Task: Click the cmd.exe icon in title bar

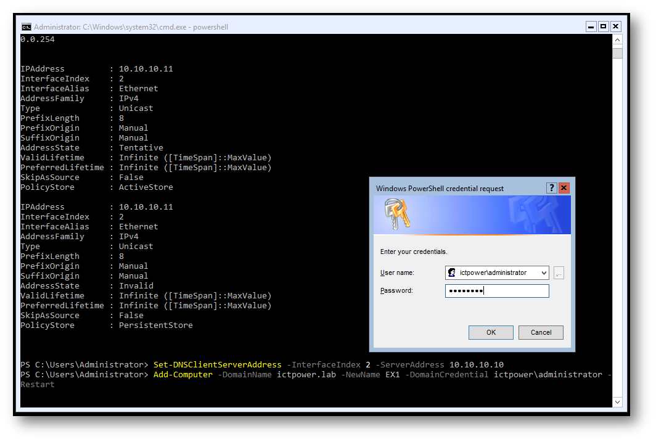Action: tap(27, 27)
